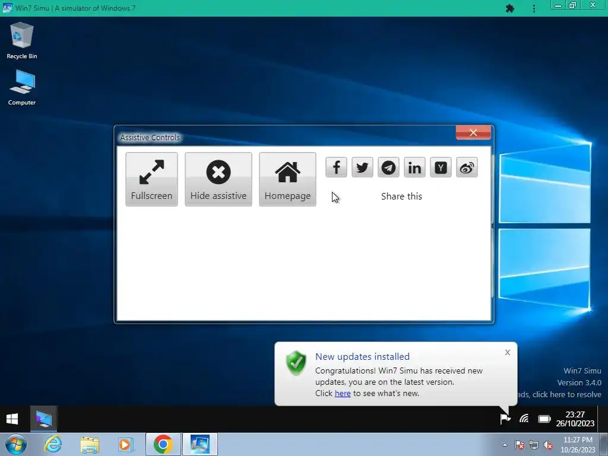608x456 pixels.
Task: Click the Win7 Simu taskbar app icon
Action: 199,444
